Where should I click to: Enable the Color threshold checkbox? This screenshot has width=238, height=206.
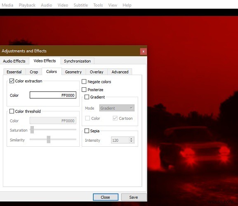(12, 111)
